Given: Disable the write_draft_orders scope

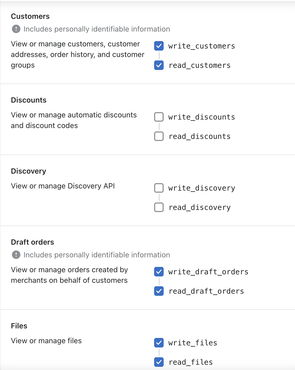Looking at the screenshot, I should click(x=159, y=272).
